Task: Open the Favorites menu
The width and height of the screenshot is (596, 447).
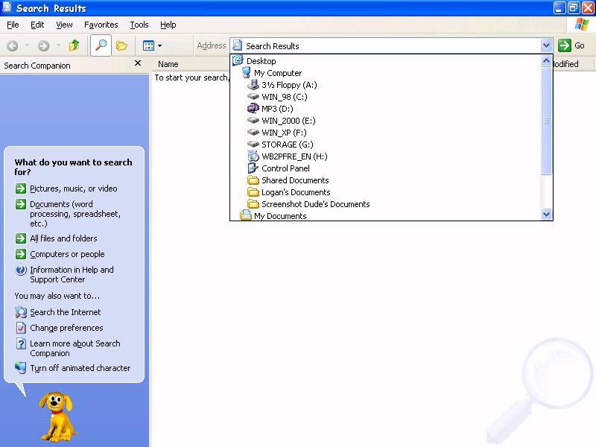Action: [x=101, y=25]
